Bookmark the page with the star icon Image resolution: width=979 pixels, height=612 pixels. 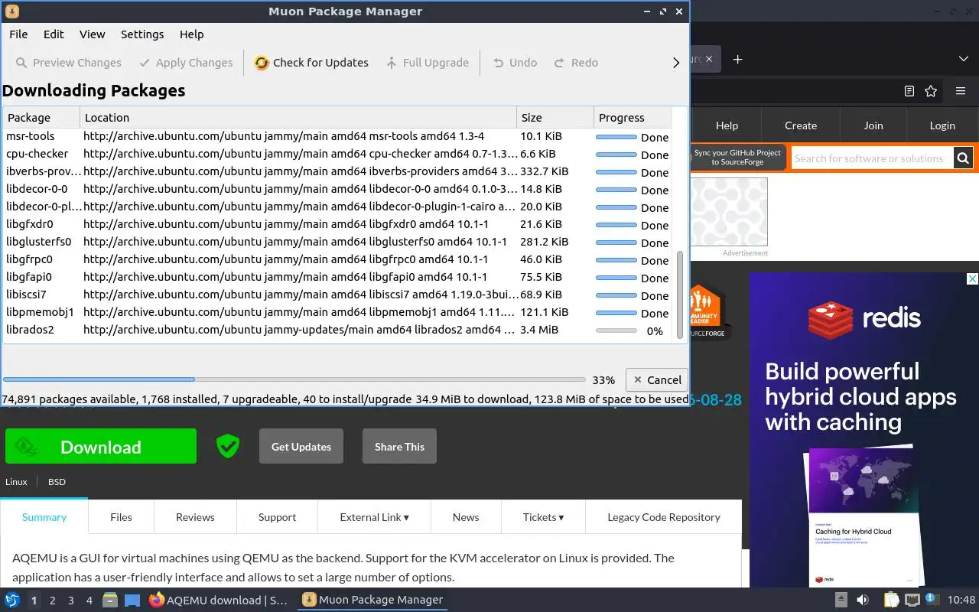pos(931,91)
